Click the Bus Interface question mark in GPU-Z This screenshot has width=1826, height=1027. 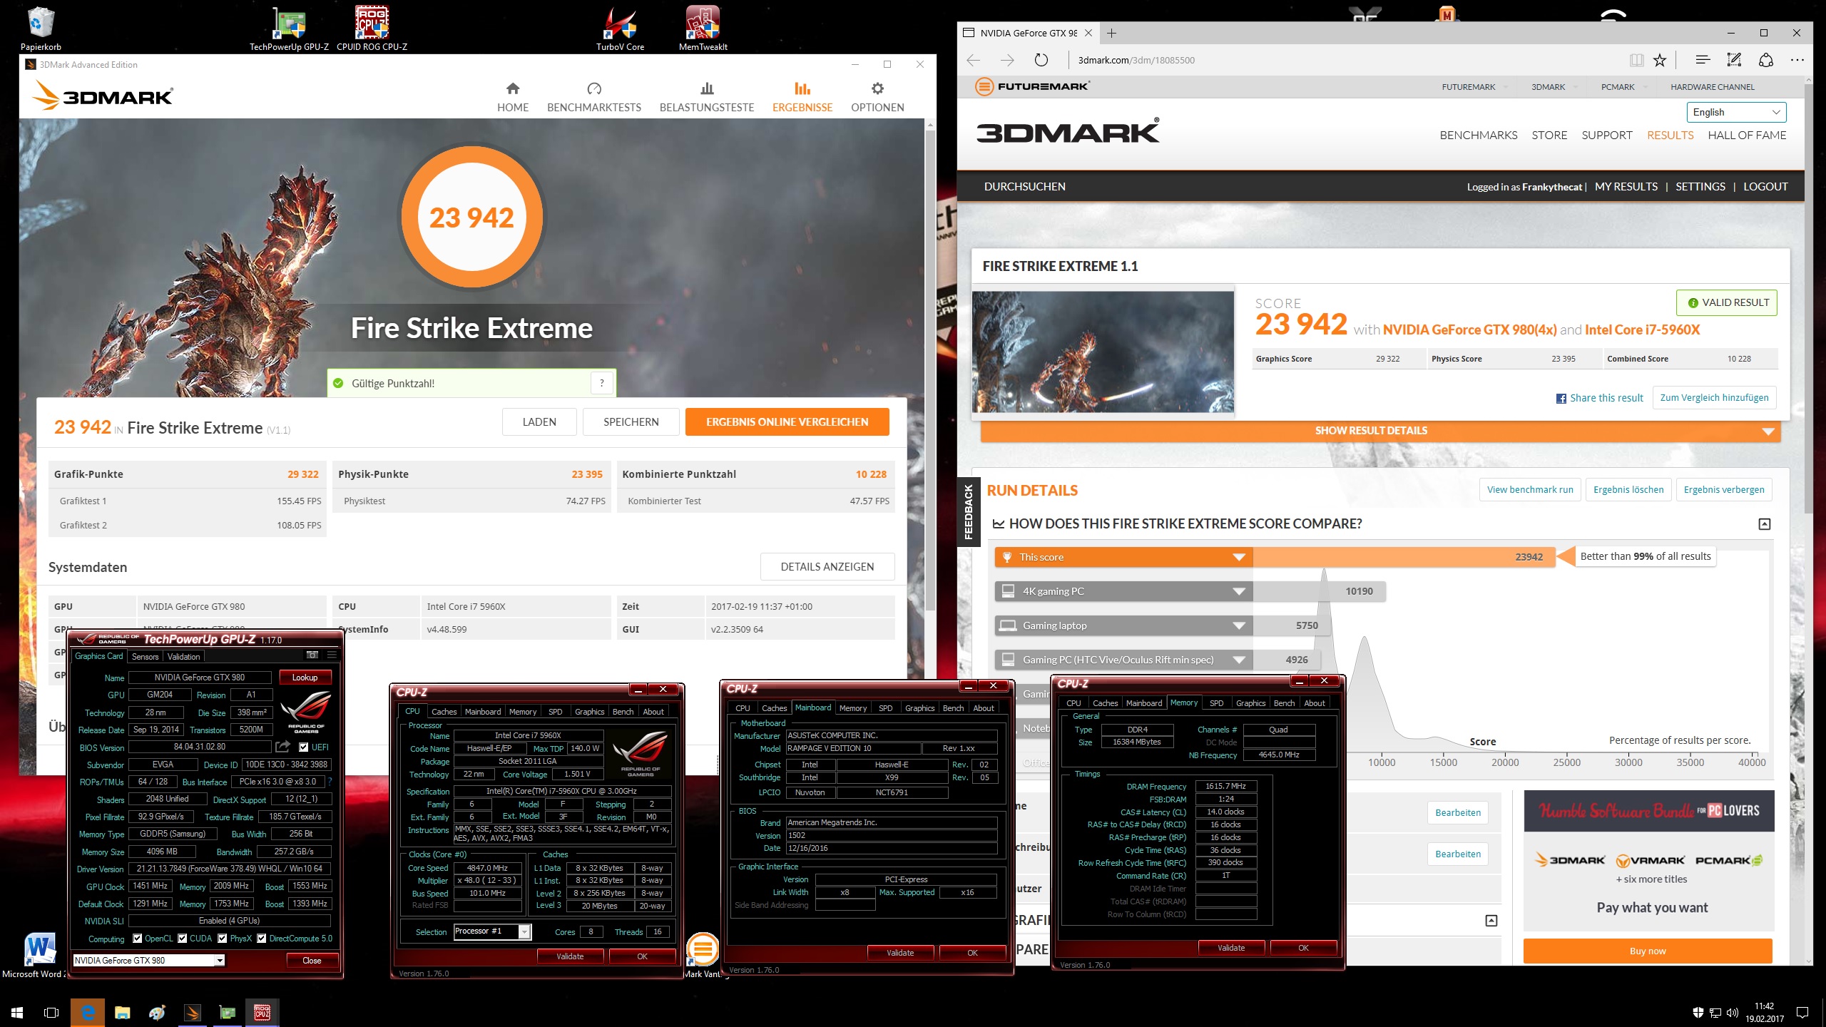pos(330,782)
